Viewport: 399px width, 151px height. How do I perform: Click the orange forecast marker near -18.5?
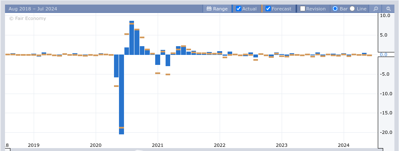tap(121, 128)
